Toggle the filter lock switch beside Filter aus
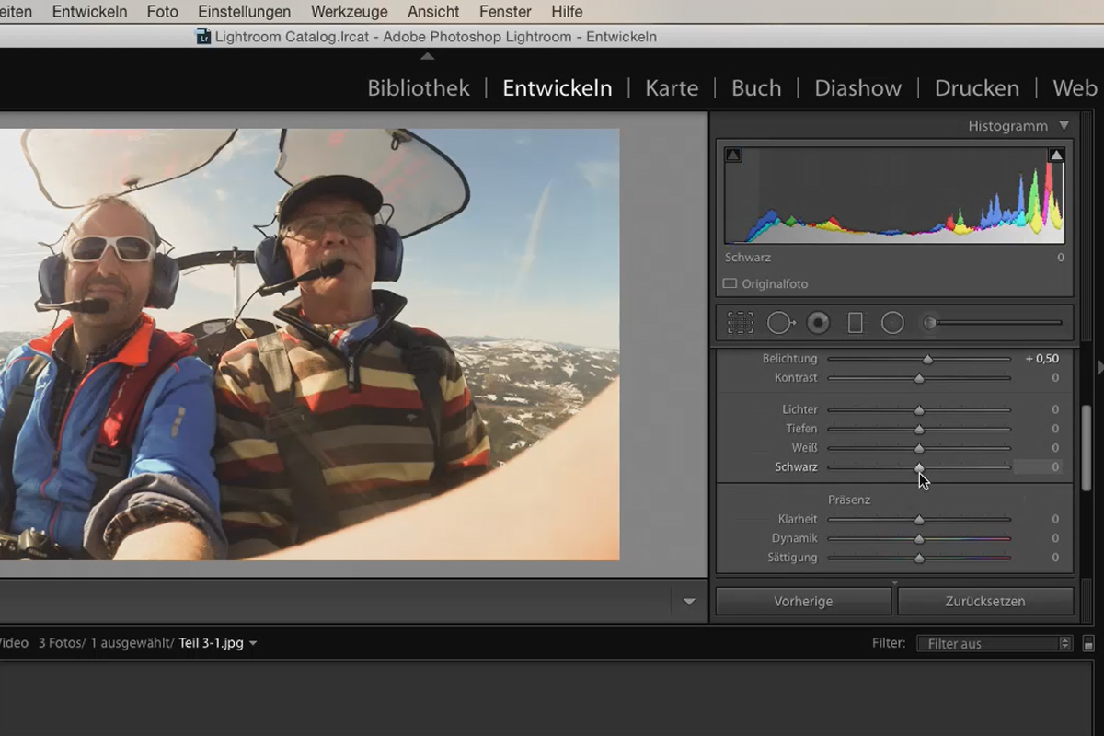Image resolution: width=1104 pixels, height=736 pixels. pyautogui.click(x=1088, y=644)
